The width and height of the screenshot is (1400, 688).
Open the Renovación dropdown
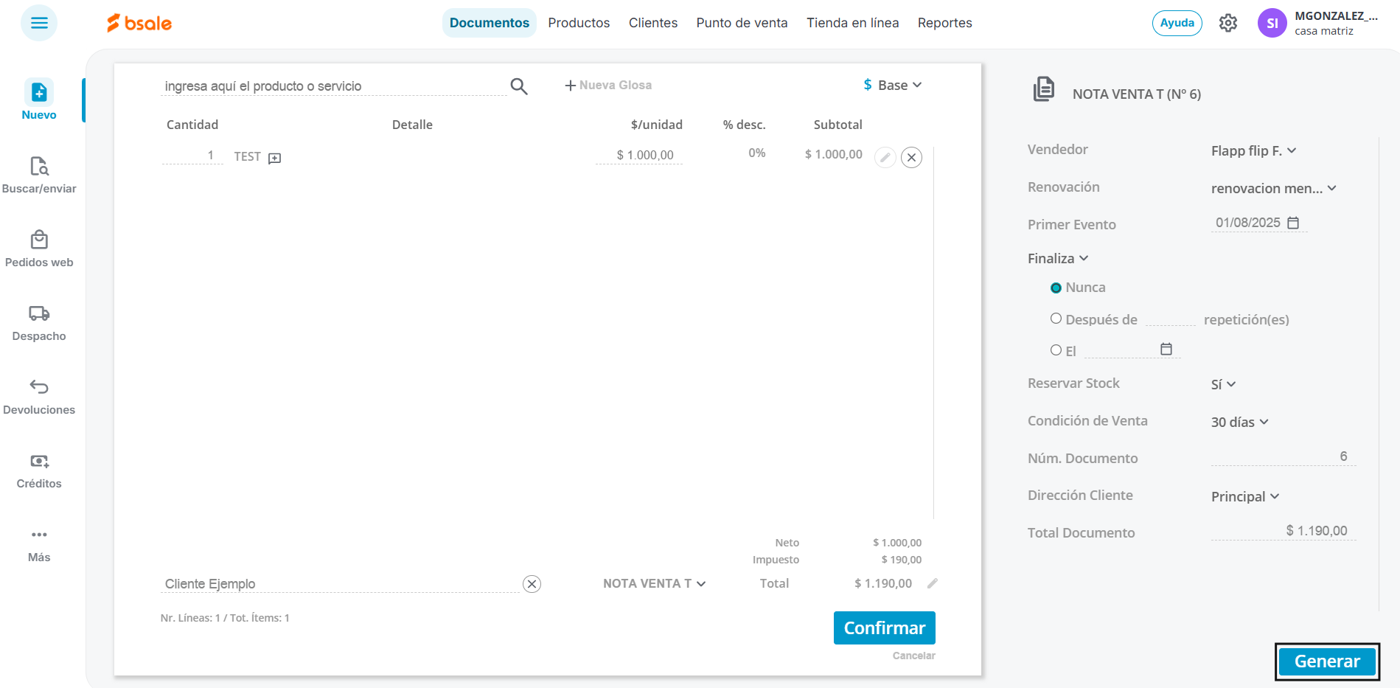pyautogui.click(x=1274, y=188)
